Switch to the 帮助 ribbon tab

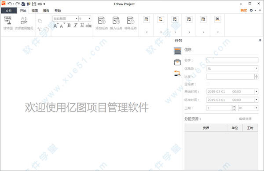coord(58,11)
